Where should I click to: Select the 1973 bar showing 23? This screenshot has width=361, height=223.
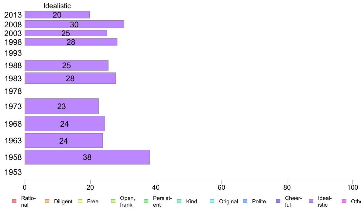pyautogui.click(x=61, y=106)
